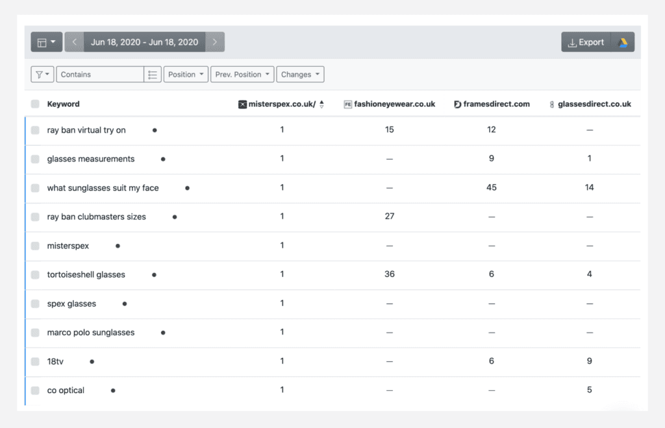Check the 'spex glasses' row checkbox
Viewport: 665px width, 428px height.
pyautogui.click(x=35, y=303)
